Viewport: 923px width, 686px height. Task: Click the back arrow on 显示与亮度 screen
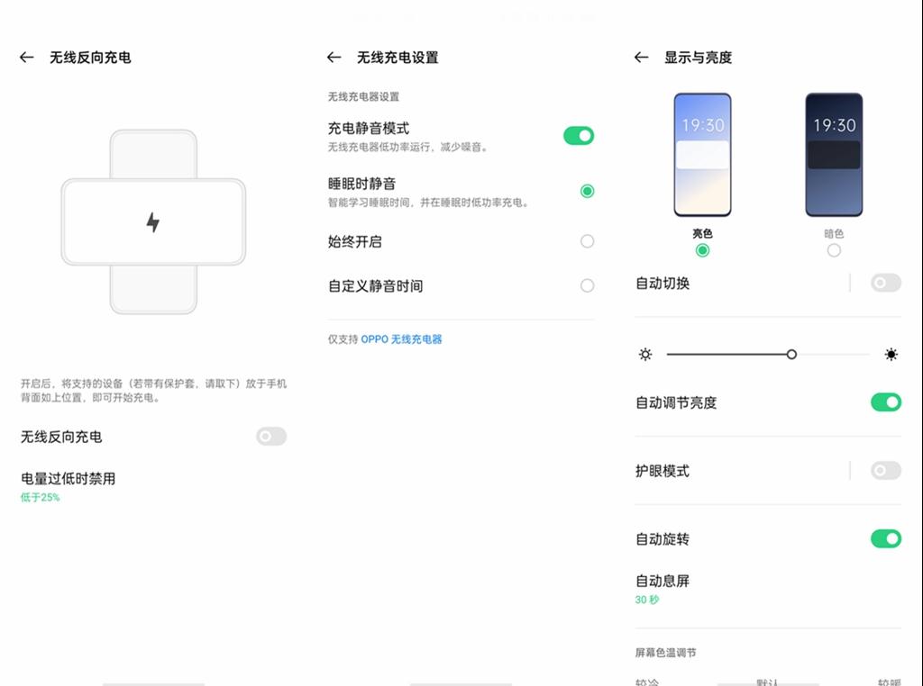(640, 56)
